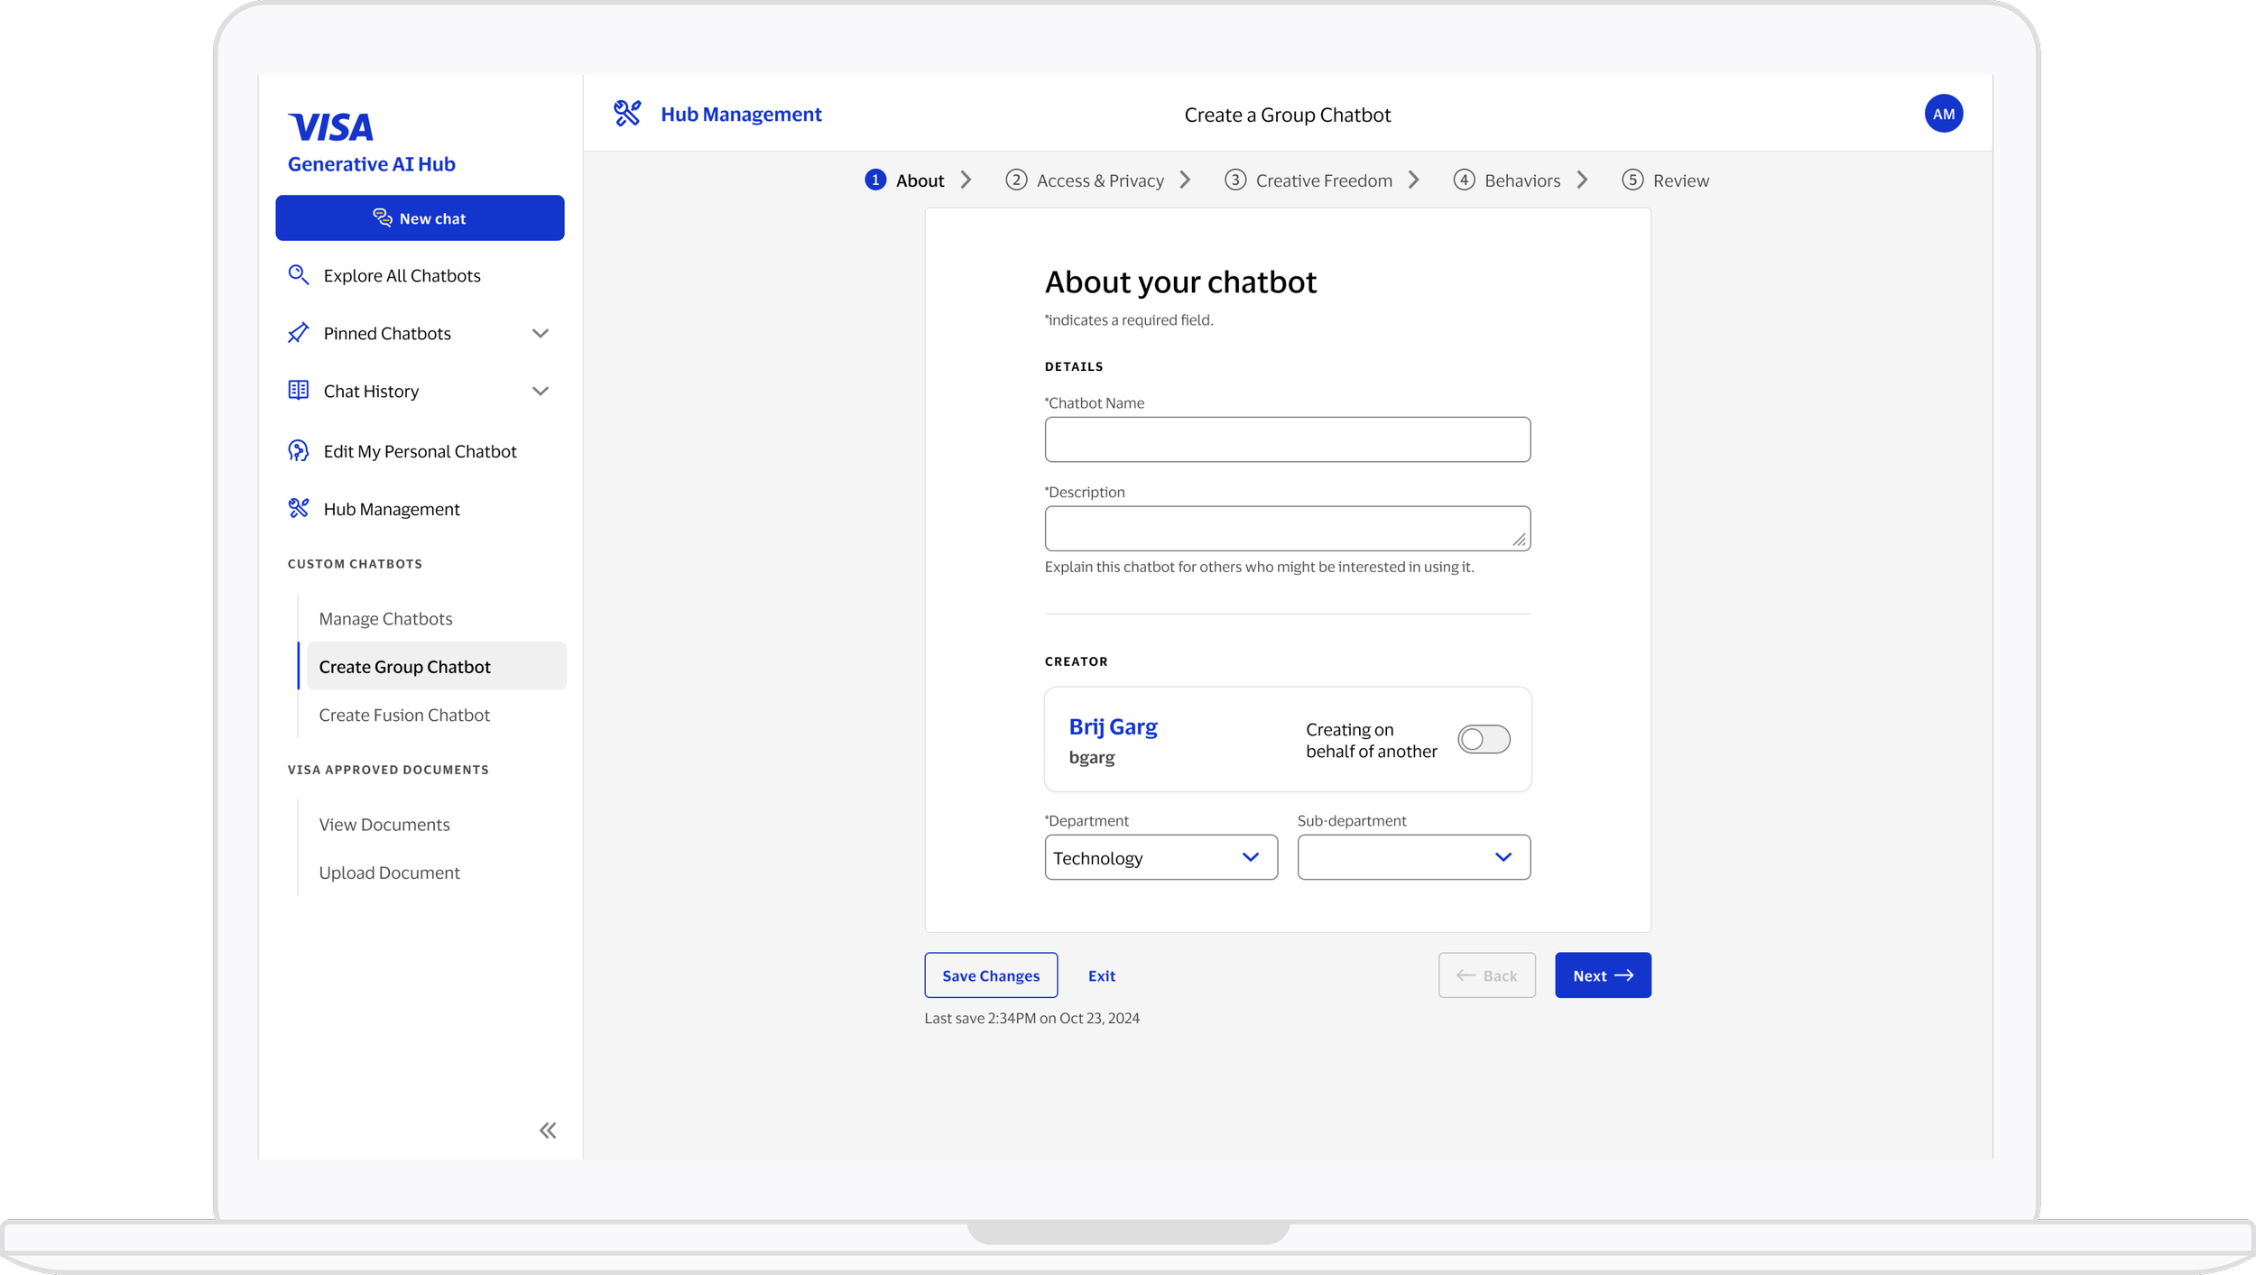This screenshot has height=1275, width=2256.
Task: Collapse the sidebar with double-chevron icon
Action: 548,1131
